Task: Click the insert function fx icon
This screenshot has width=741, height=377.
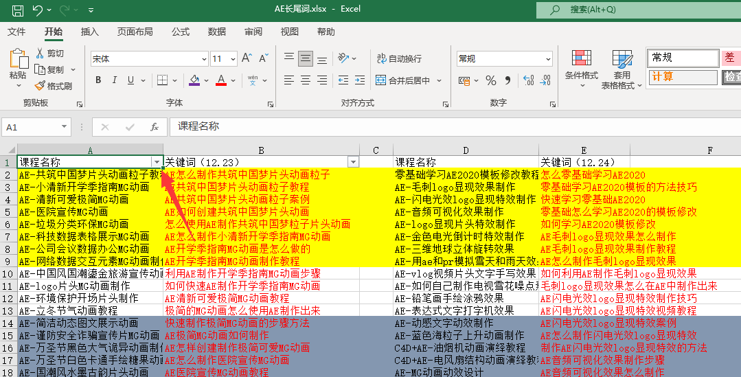Action: 155,126
